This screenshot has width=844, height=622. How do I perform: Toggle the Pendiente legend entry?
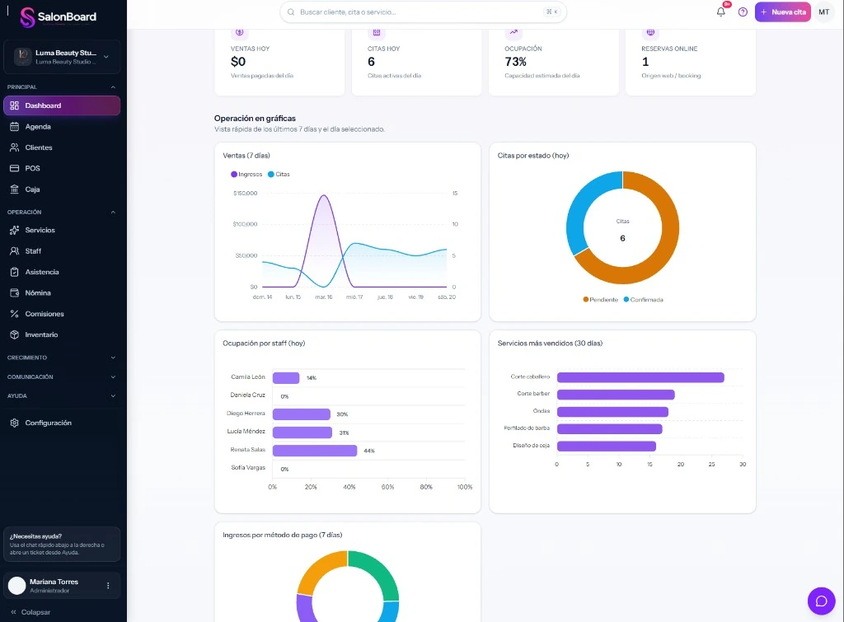tap(601, 300)
